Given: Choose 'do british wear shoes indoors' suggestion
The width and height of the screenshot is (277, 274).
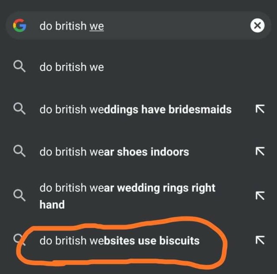Looking at the screenshot, I should (x=114, y=152).
